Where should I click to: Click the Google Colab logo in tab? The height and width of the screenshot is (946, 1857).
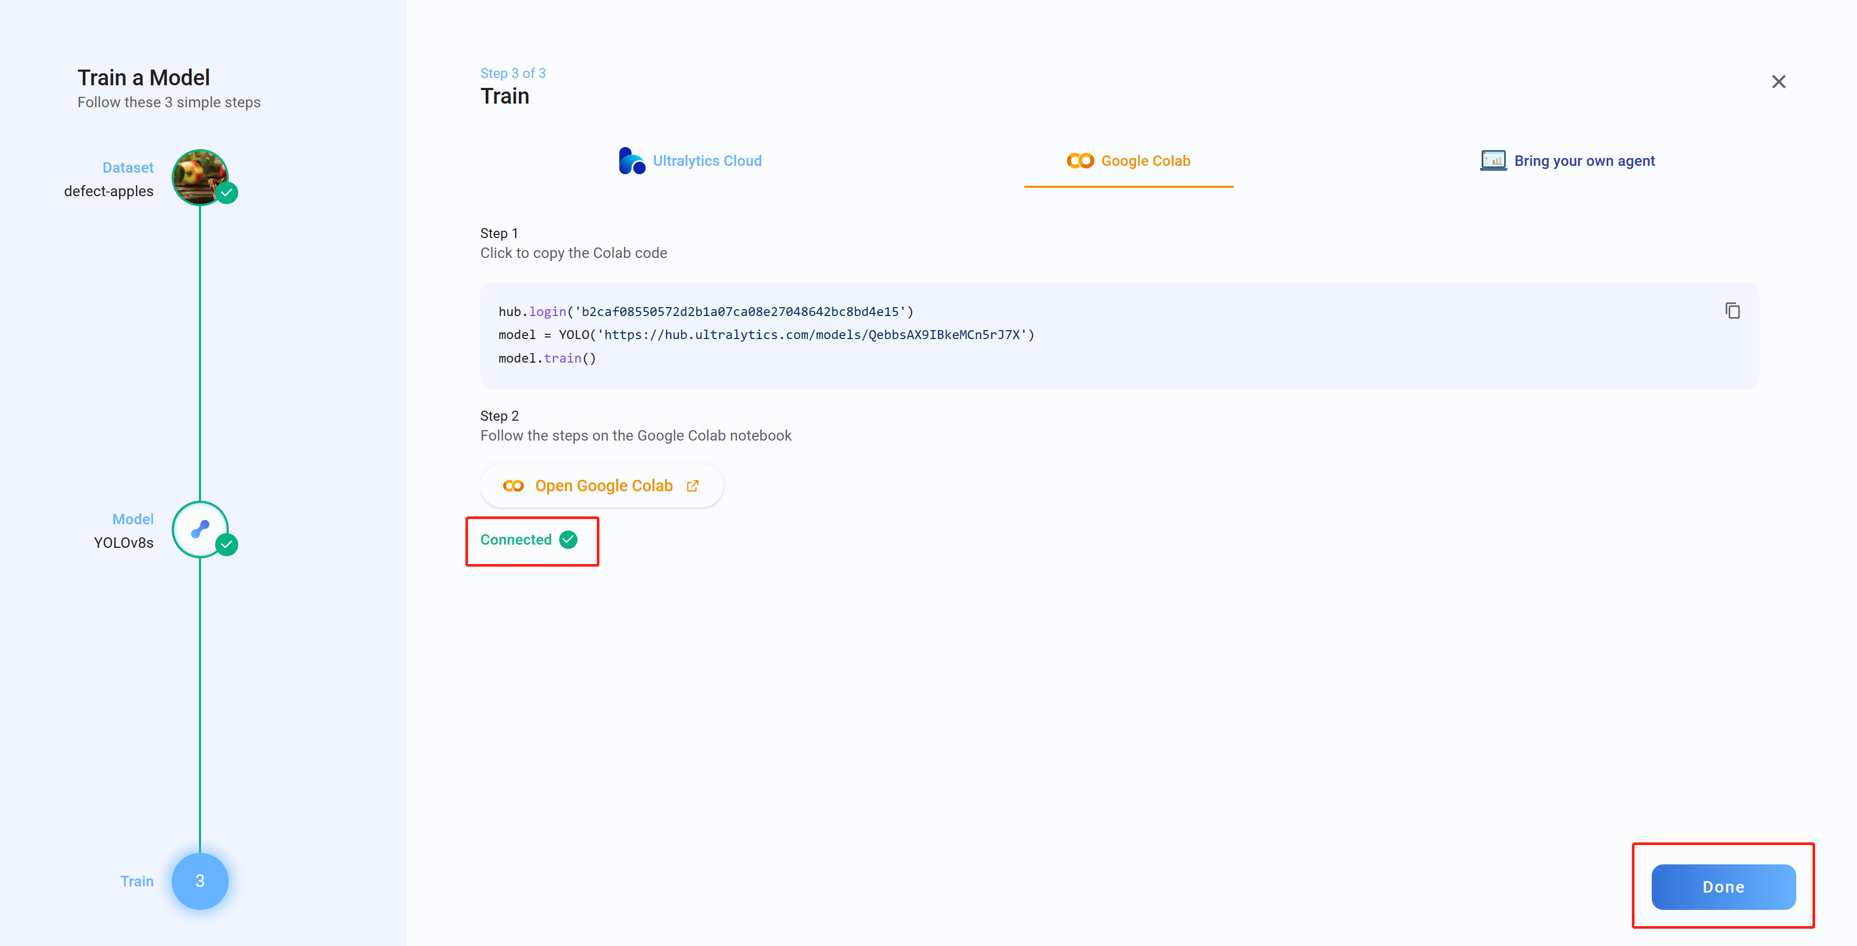click(1080, 161)
